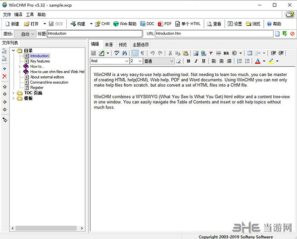Build Web 帮助 output

pos(125,24)
